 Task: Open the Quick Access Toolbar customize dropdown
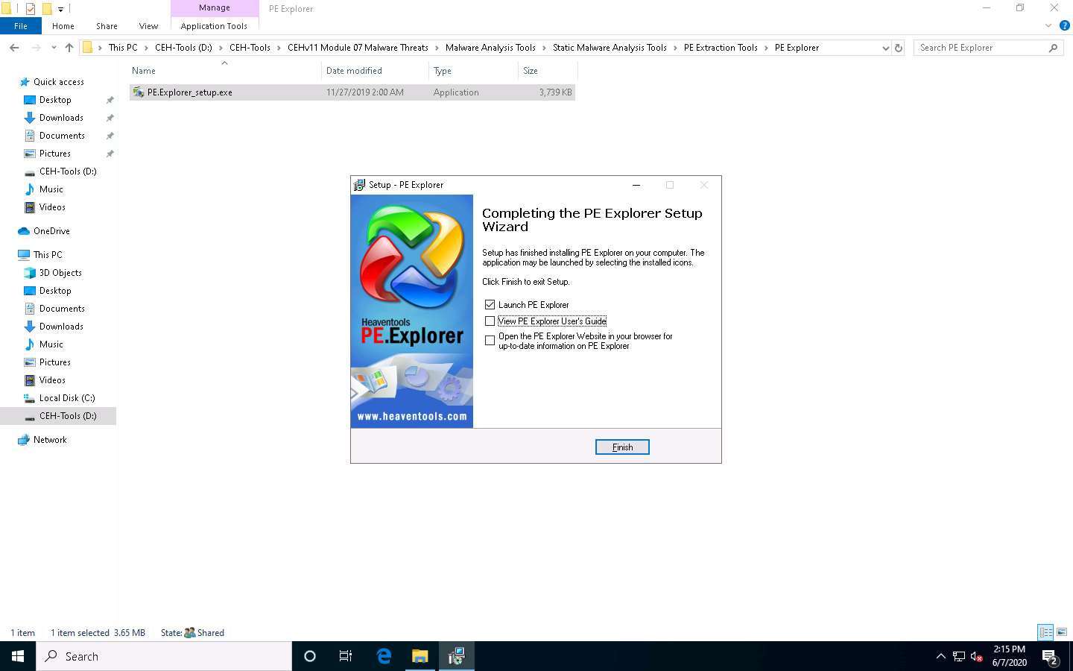(61, 9)
